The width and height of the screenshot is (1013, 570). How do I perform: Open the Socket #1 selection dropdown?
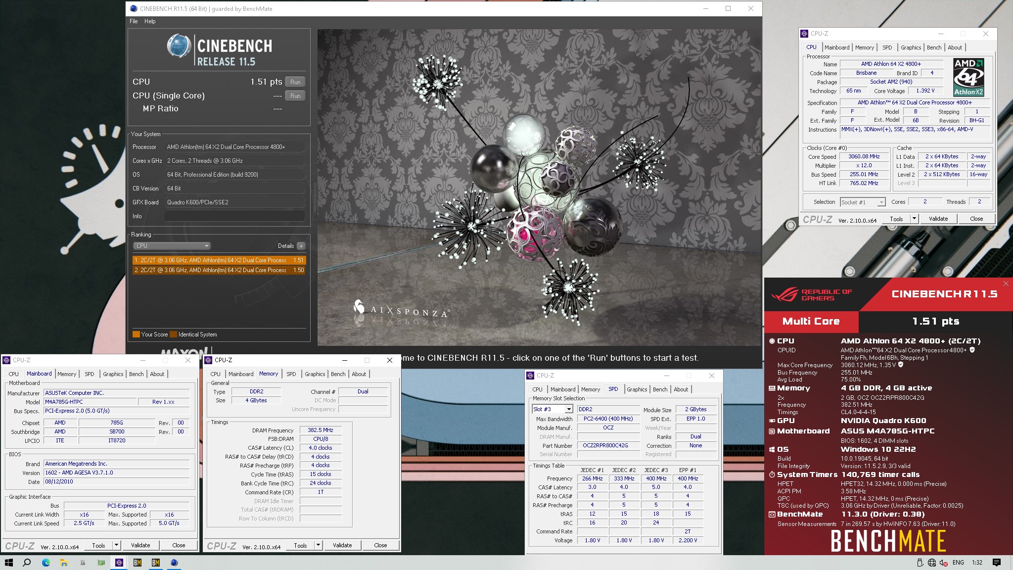[x=863, y=202]
